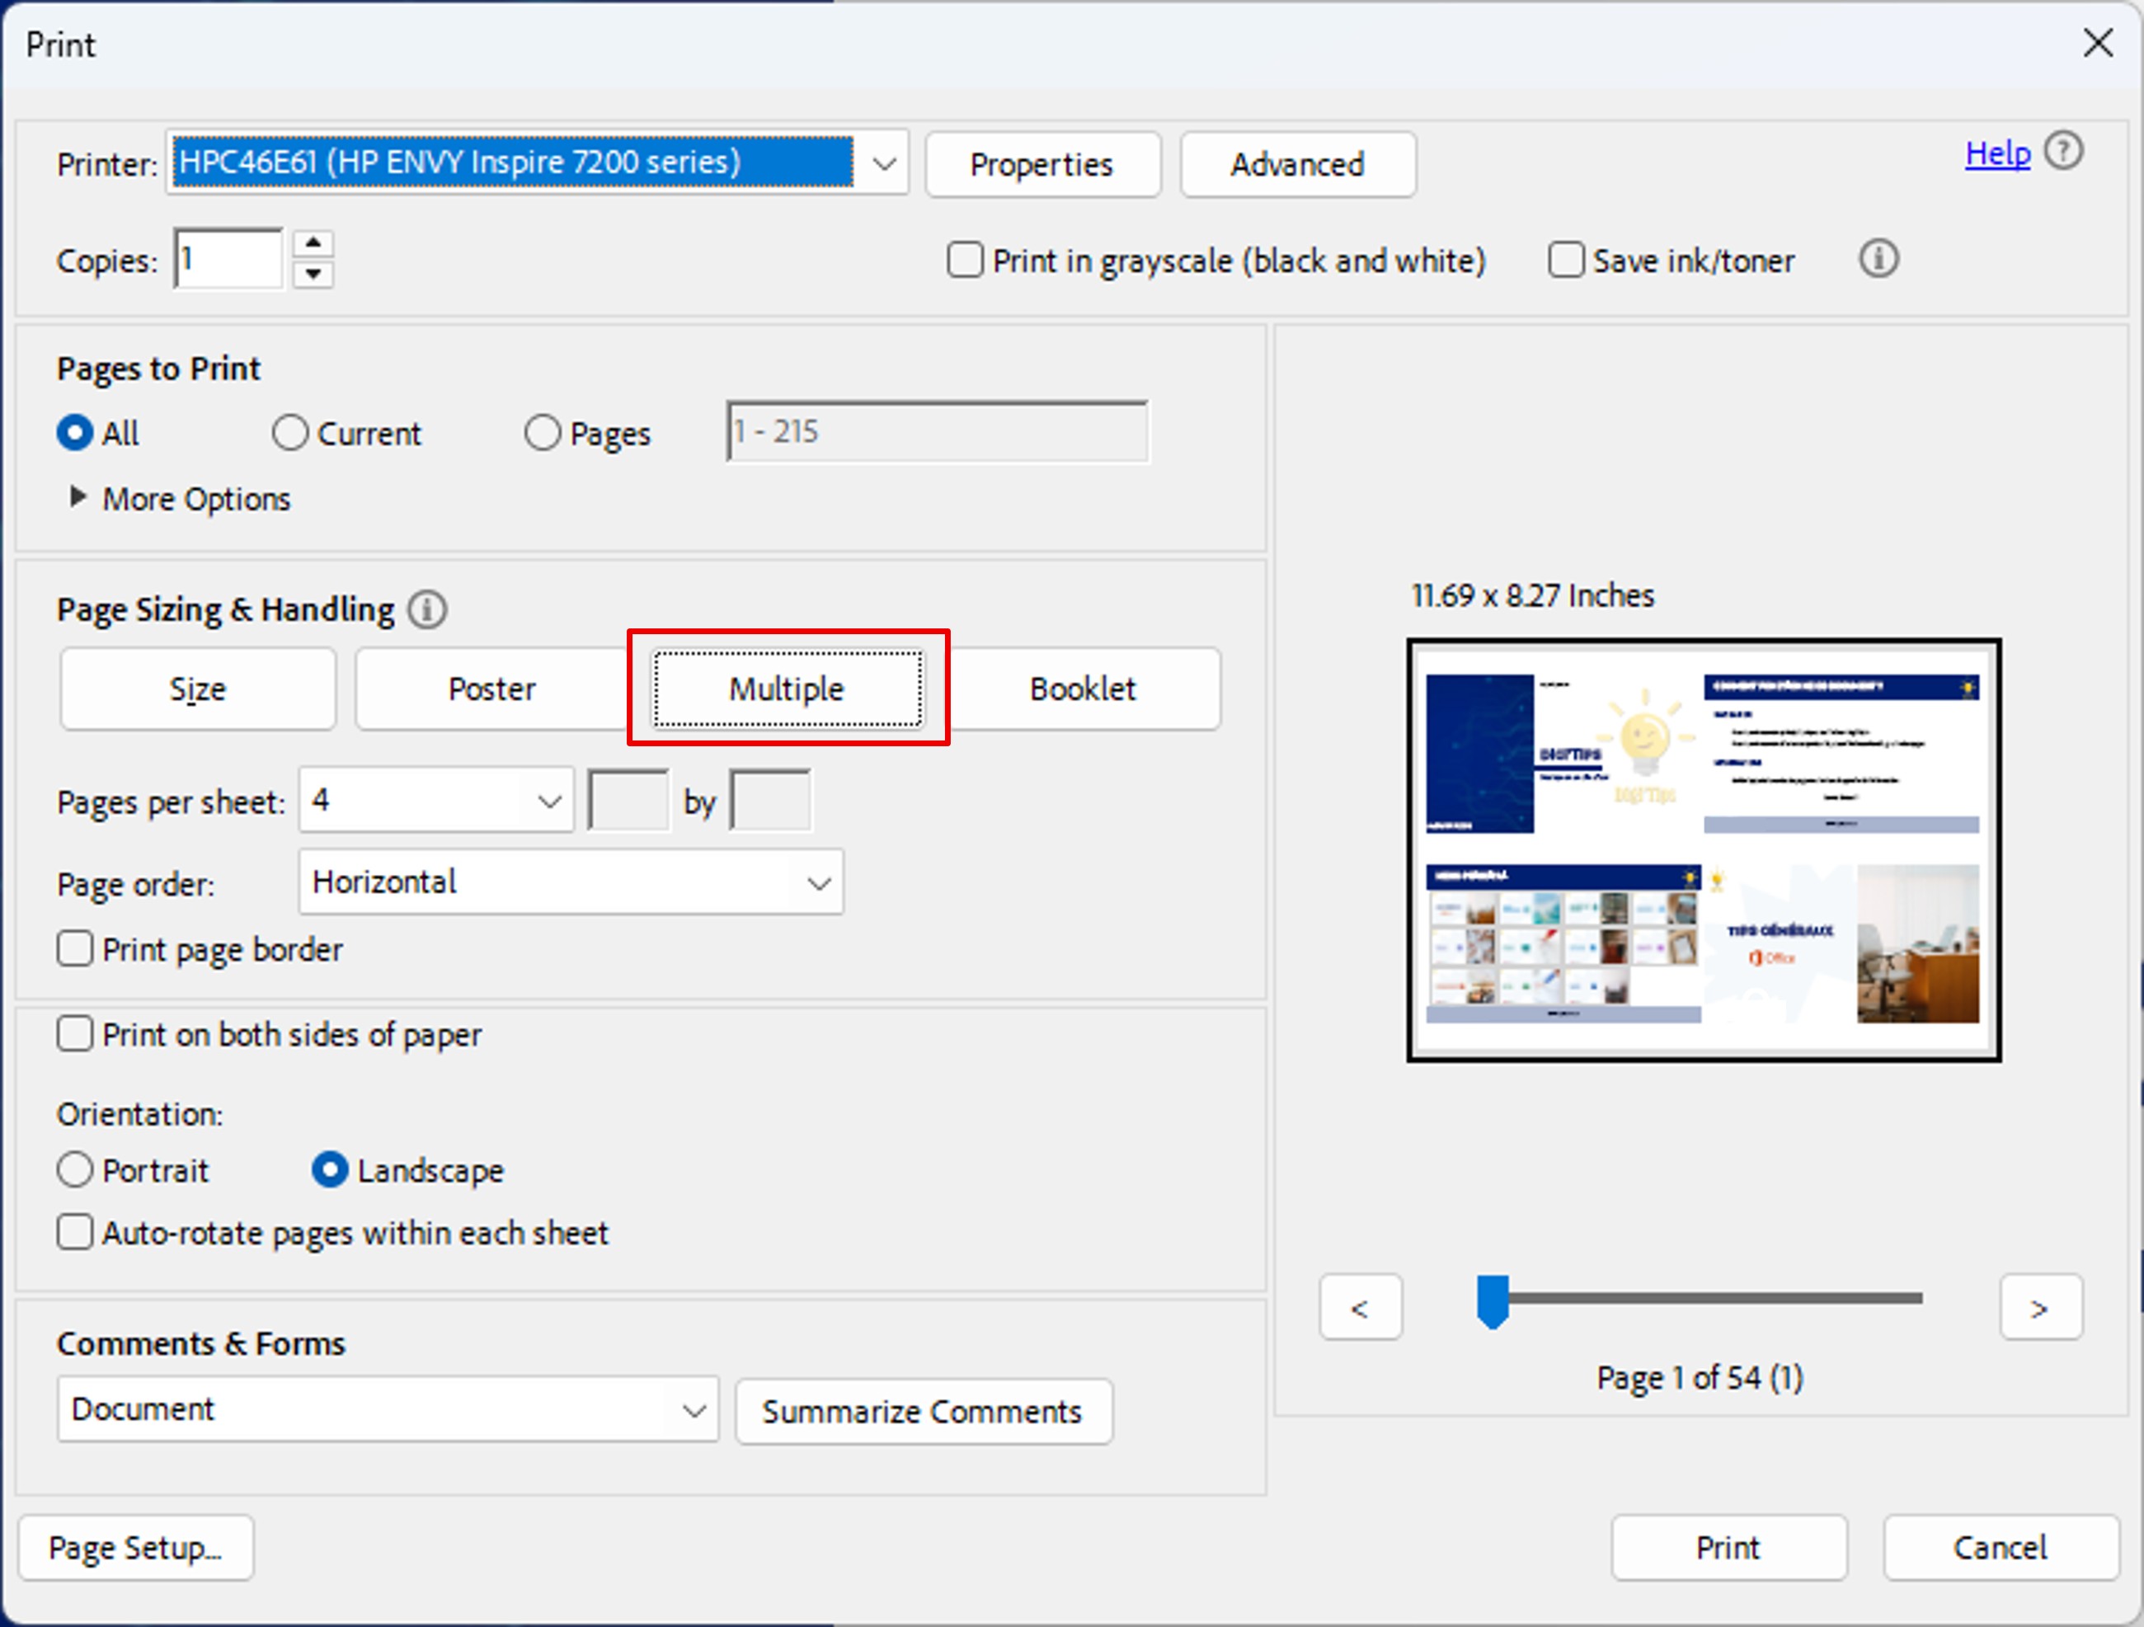This screenshot has height=1627, width=2144.
Task: Follow the Help link
Action: coord(1996,153)
